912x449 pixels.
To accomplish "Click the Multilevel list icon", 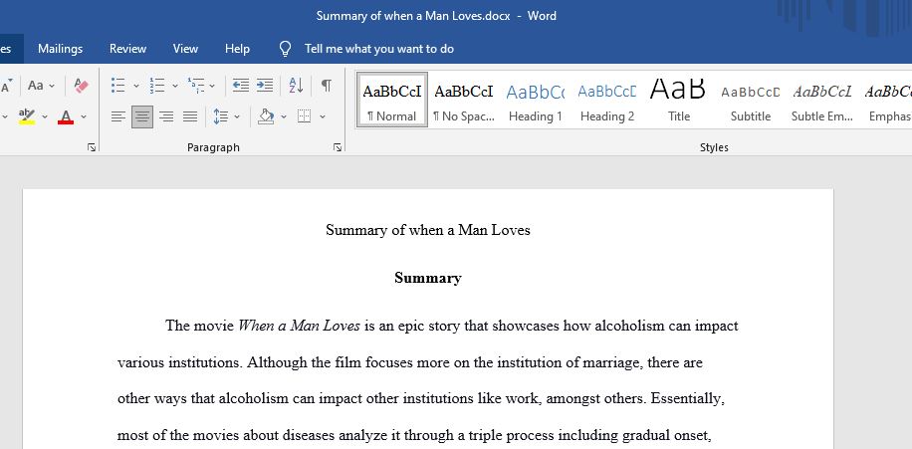I will pyautogui.click(x=196, y=86).
